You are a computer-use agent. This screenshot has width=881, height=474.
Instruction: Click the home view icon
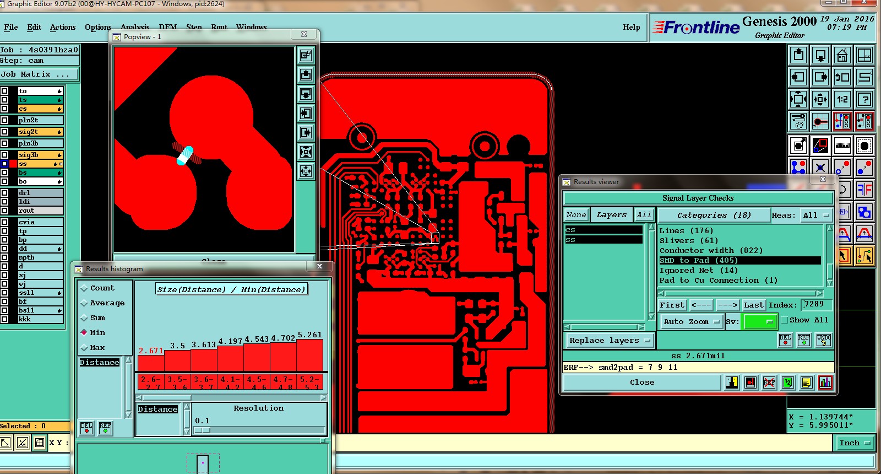click(842, 55)
